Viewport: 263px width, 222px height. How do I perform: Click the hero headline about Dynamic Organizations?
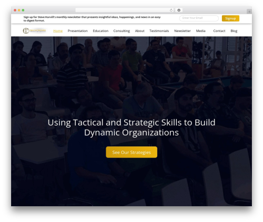[131, 128]
